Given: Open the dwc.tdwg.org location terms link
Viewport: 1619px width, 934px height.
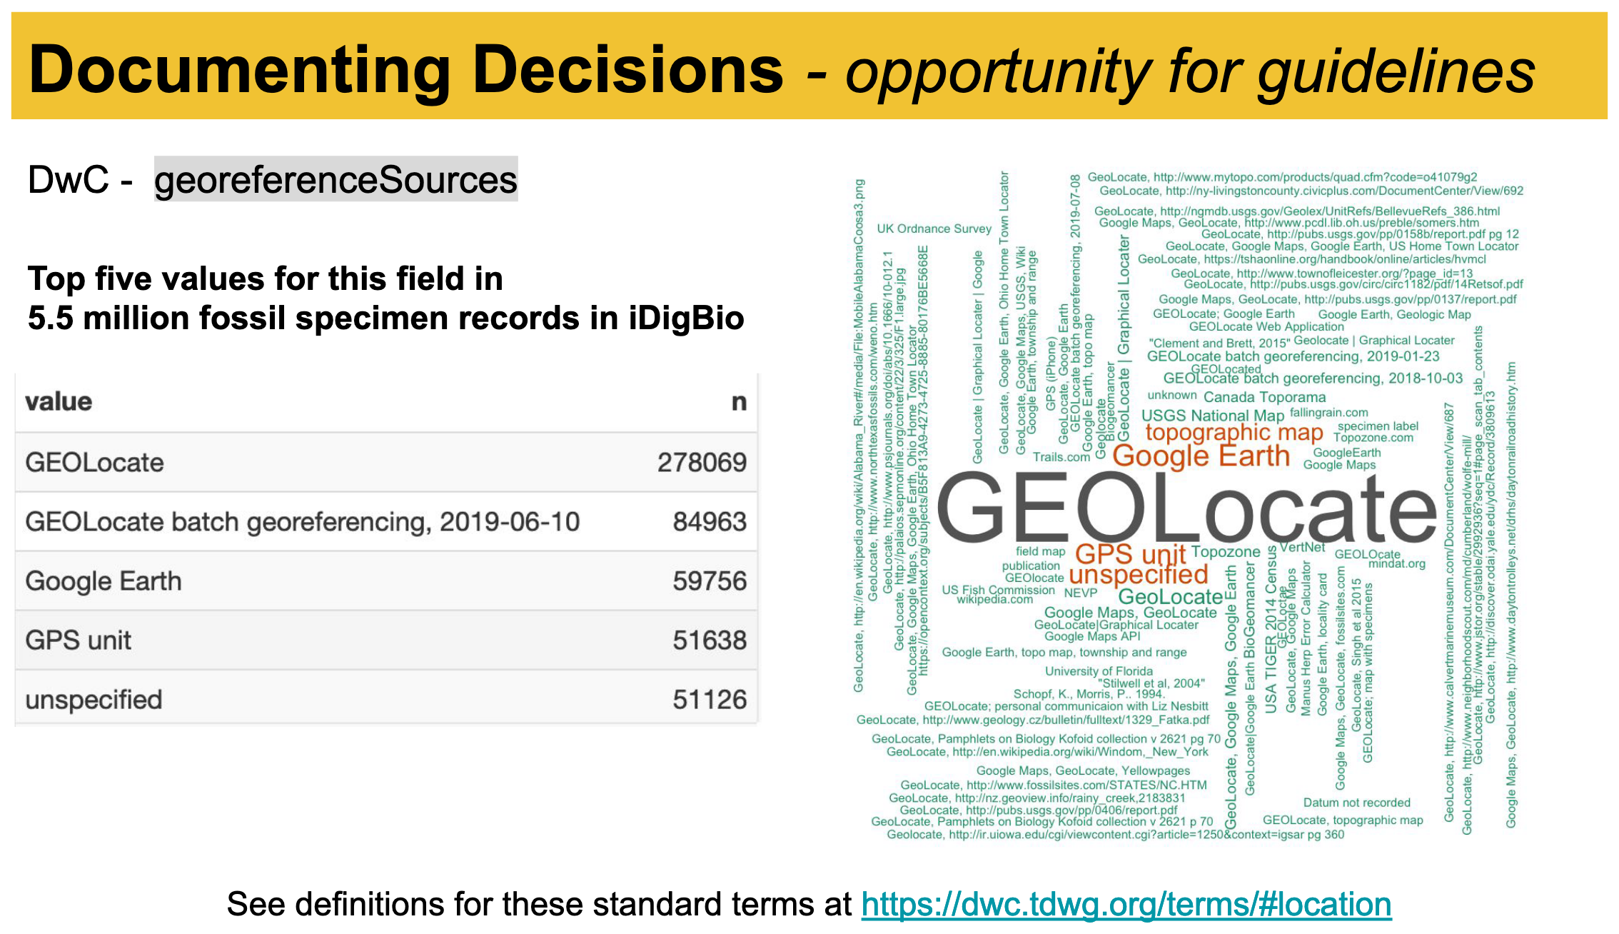Looking at the screenshot, I should (1126, 905).
